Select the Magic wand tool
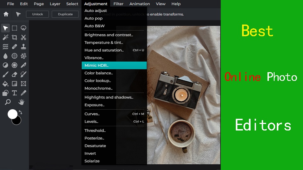Screen dimensions: 303x170 point(5,37)
